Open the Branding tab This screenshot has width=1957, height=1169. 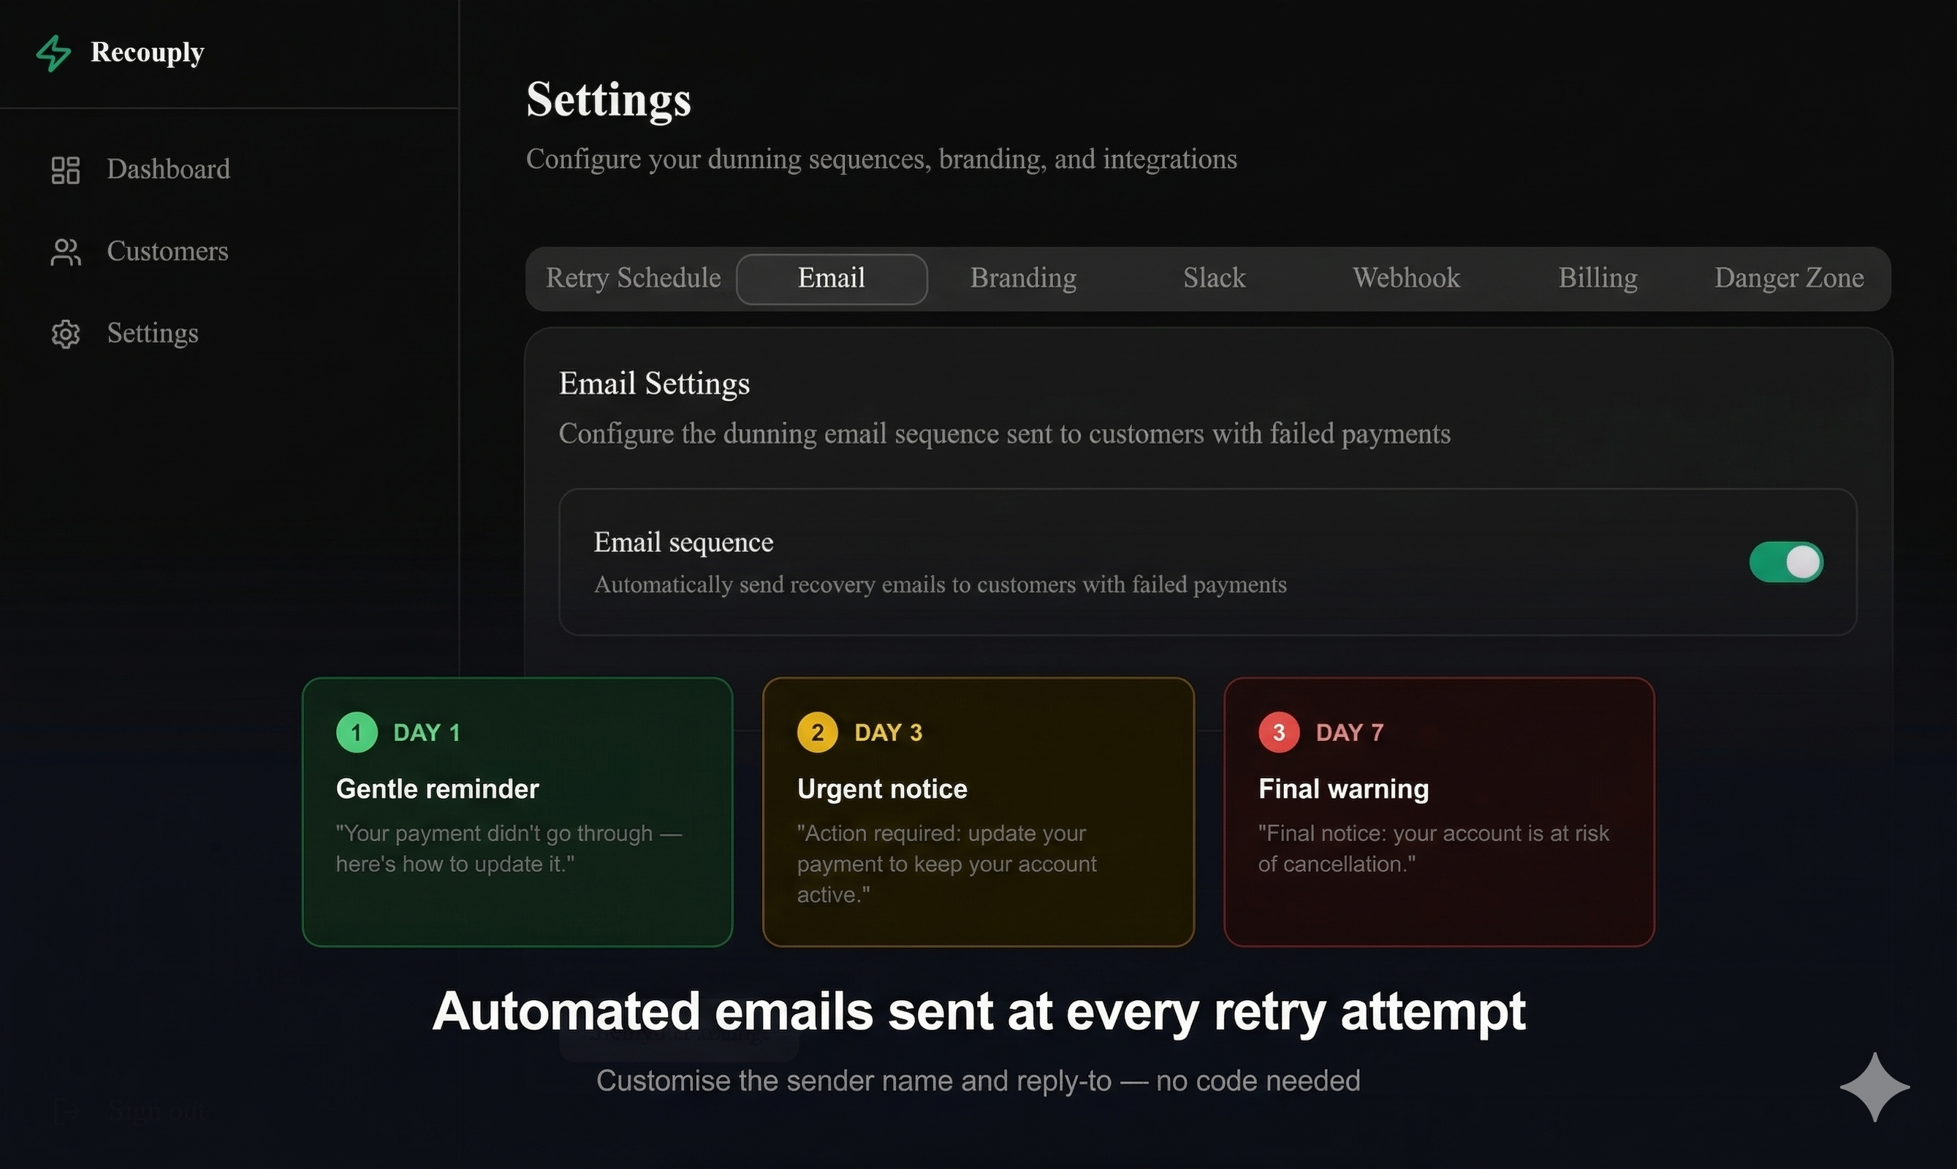tap(1022, 278)
